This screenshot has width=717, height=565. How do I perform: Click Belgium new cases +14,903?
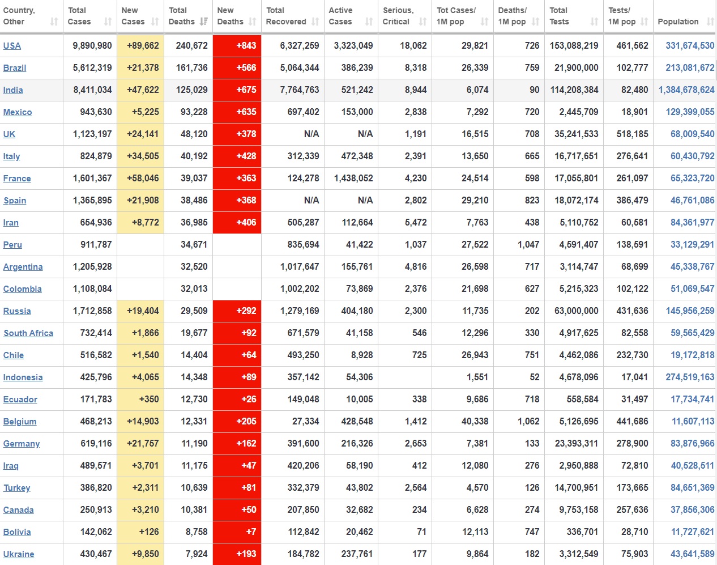coord(143,421)
